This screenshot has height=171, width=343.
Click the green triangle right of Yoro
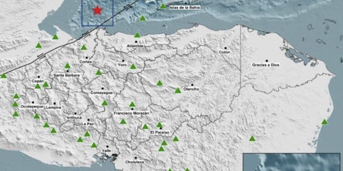click(x=133, y=66)
